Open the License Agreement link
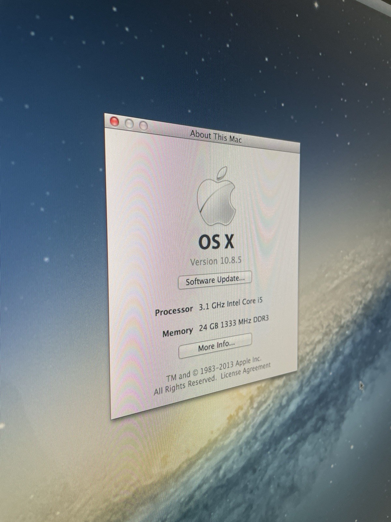391x522 pixels. (x=246, y=371)
